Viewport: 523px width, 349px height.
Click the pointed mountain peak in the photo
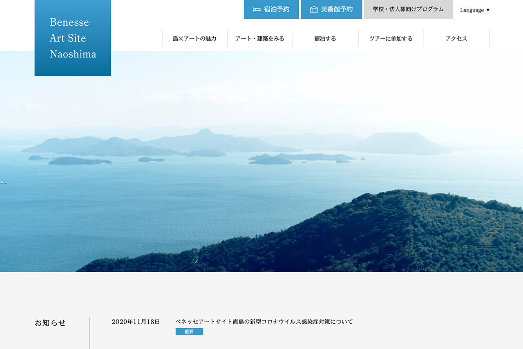pos(204,132)
